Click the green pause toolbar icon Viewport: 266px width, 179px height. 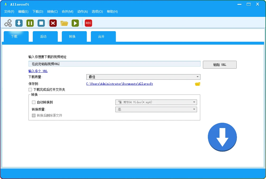pyautogui.click(x=30, y=23)
